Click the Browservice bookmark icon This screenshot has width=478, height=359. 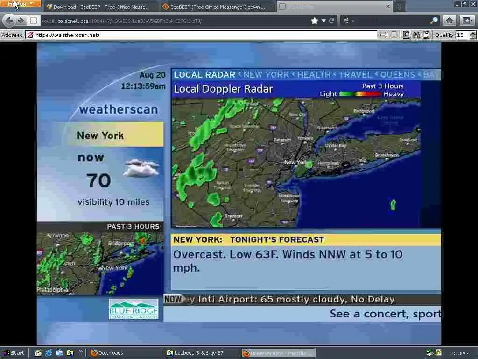[394, 35]
